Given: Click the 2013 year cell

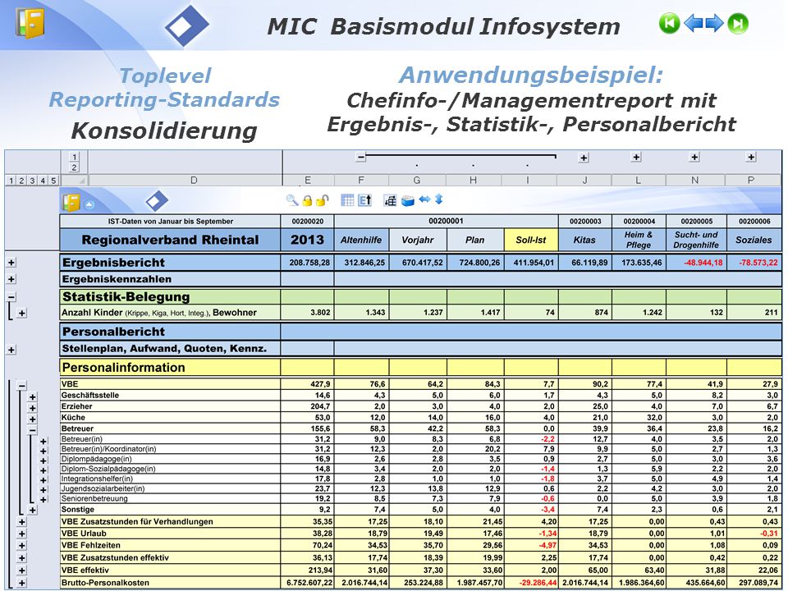Looking at the screenshot, I should (x=308, y=241).
